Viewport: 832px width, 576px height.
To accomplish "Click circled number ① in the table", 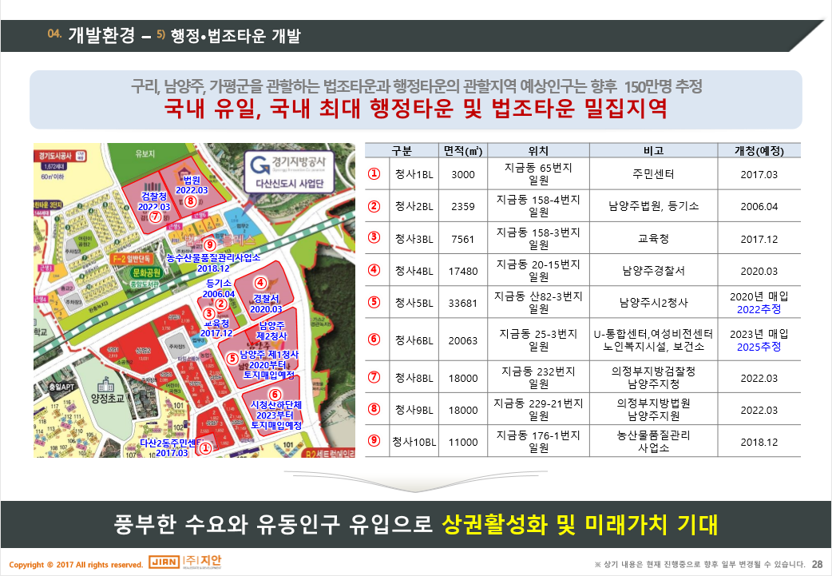I will [373, 174].
